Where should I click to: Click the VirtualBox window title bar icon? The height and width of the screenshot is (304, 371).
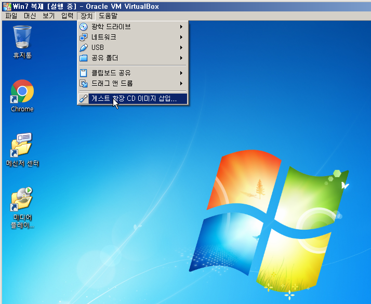point(7,6)
